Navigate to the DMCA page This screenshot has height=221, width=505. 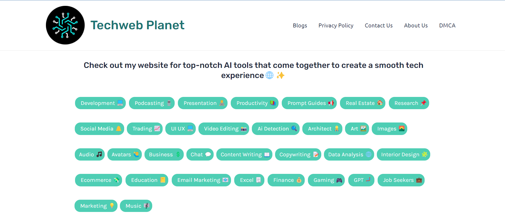[x=447, y=26]
